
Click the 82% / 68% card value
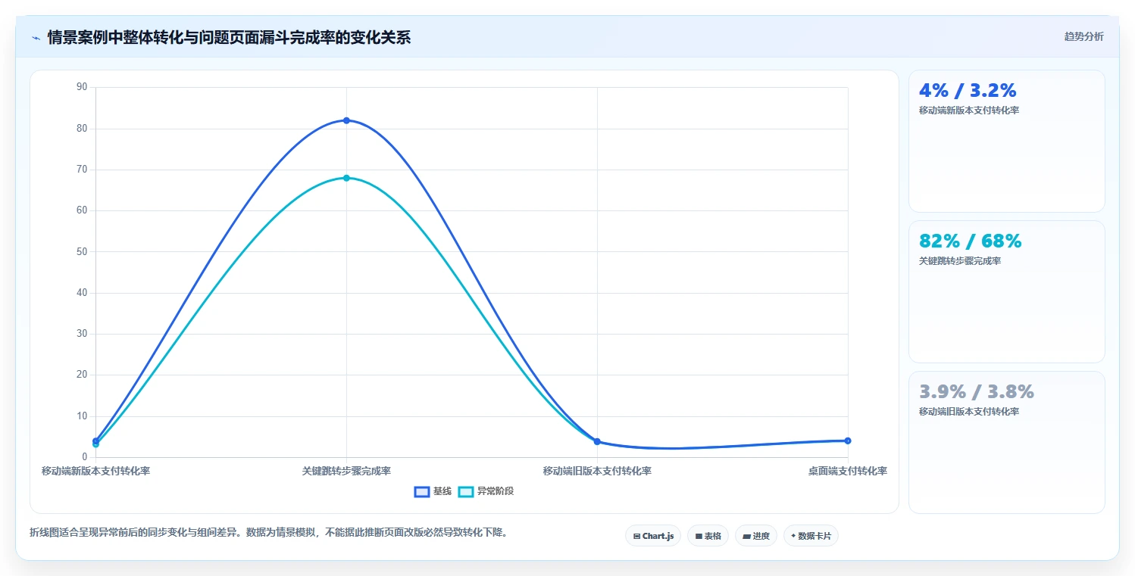click(x=971, y=241)
